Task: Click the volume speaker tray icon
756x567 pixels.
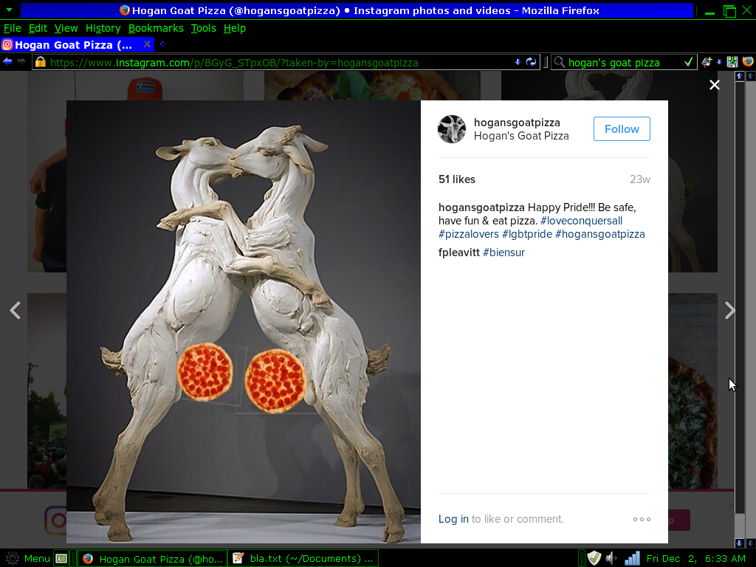Action: [611, 558]
